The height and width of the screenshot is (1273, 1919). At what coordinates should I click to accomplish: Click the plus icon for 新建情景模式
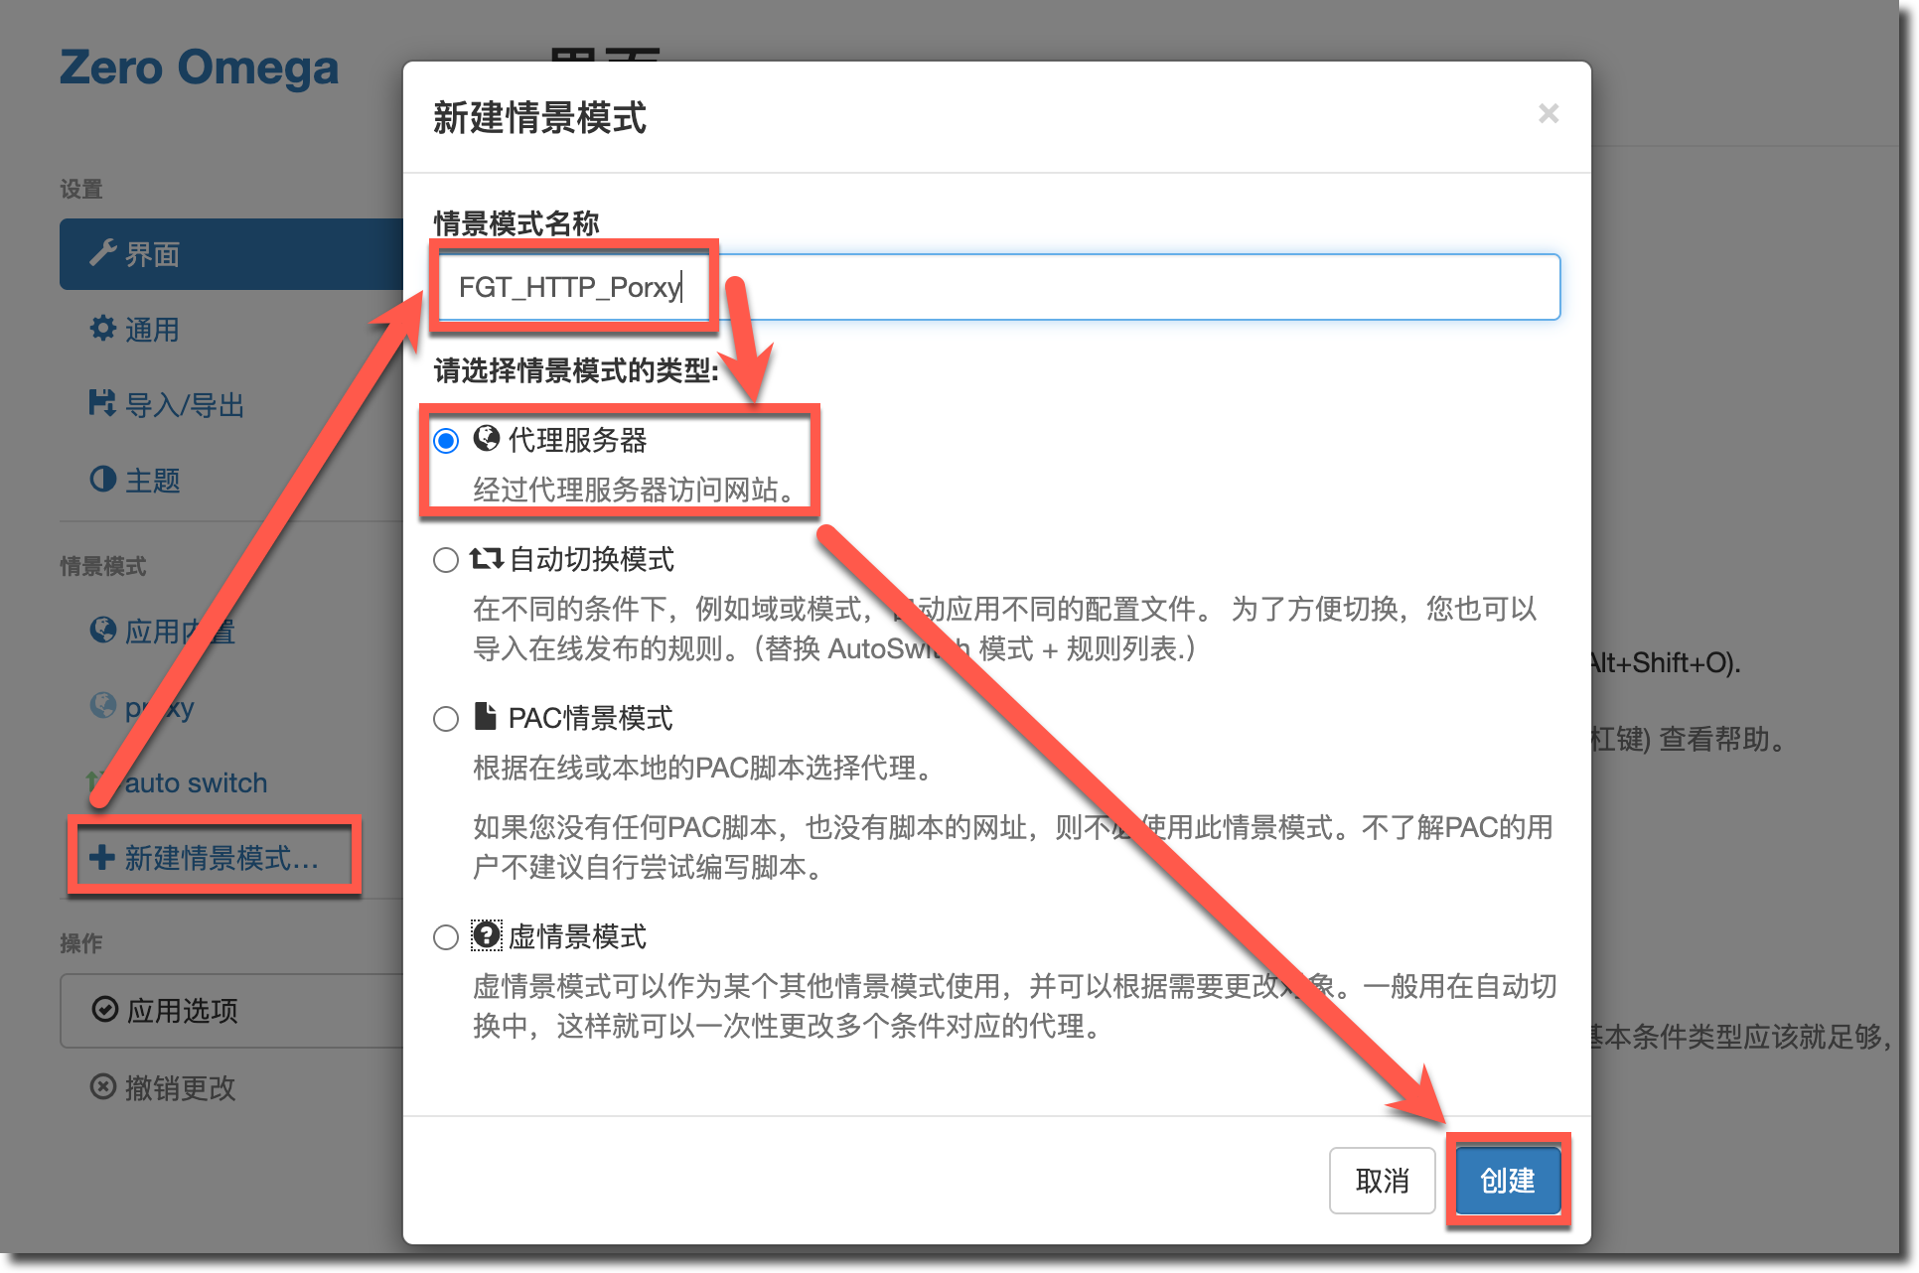[x=102, y=857]
